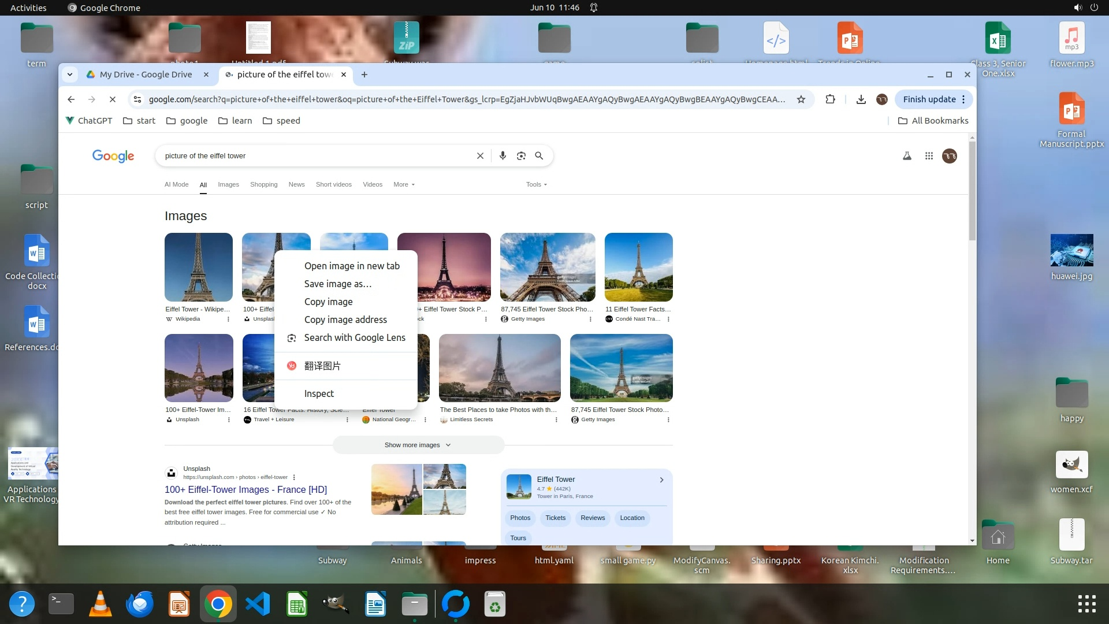Screen dimensions: 1109x624
Task: Click the Wikipedia Eiffel Tower thumbnail
Action: (x=198, y=267)
